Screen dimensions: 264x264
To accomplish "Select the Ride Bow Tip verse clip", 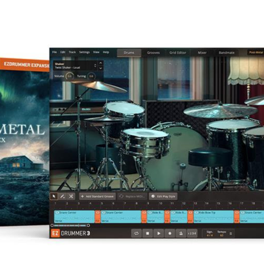I will 214,216.
